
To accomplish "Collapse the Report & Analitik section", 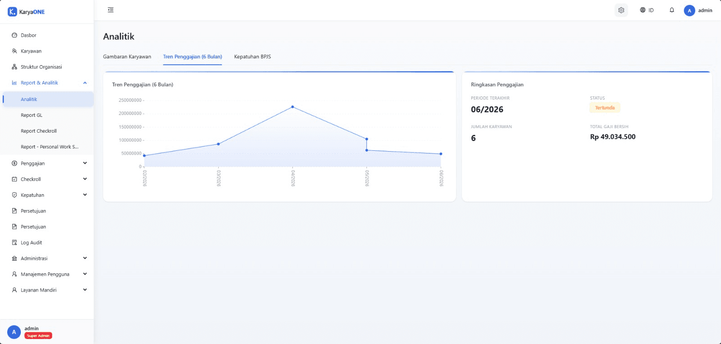I will coord(85,83).
